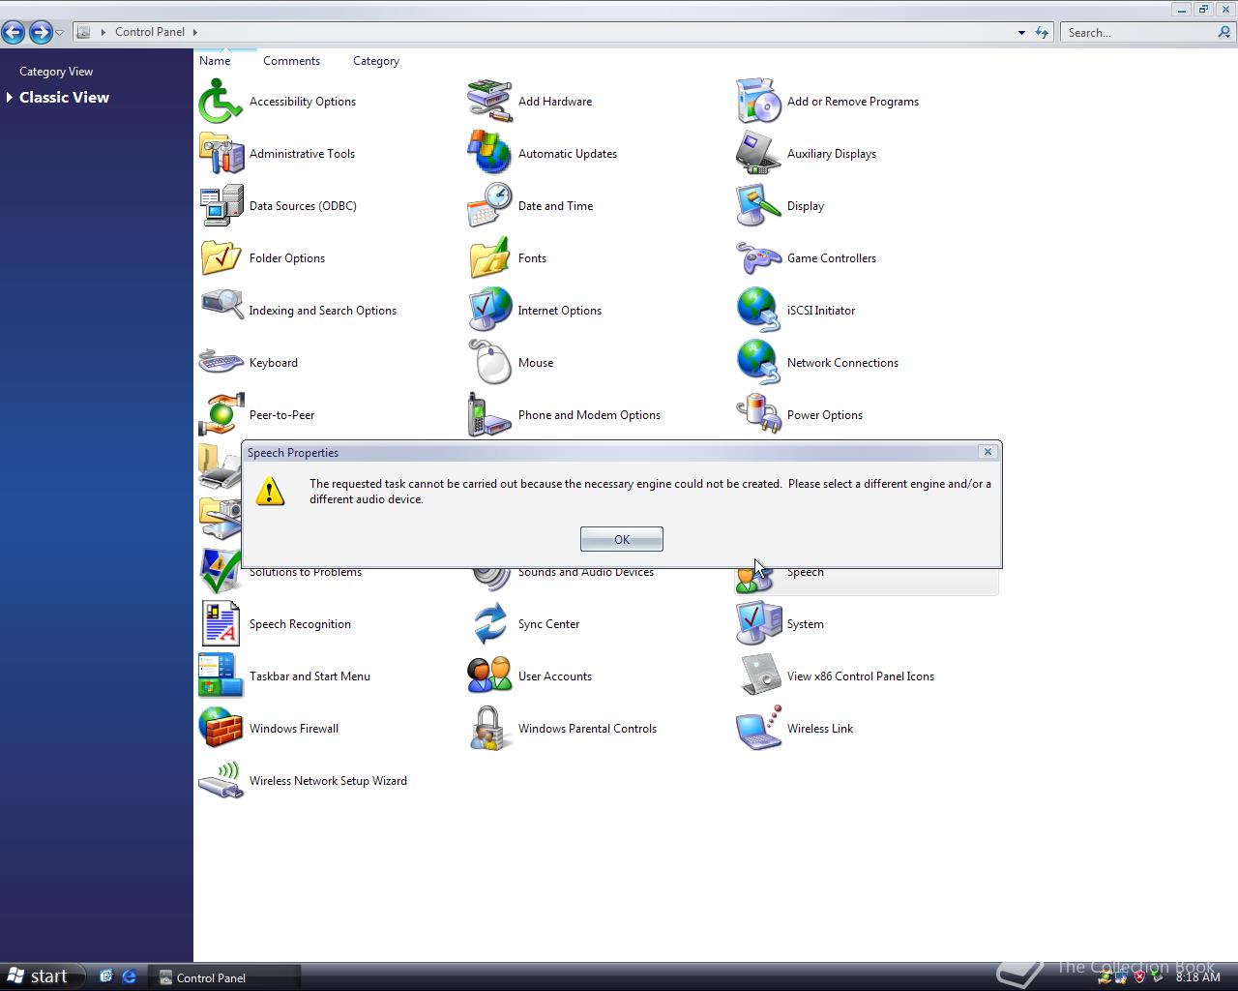Image resolution: width=1238 pixels, height=991 pixels.
Task: Click the clock showing 8:18 AM
Action: [x=1197, y=977]
